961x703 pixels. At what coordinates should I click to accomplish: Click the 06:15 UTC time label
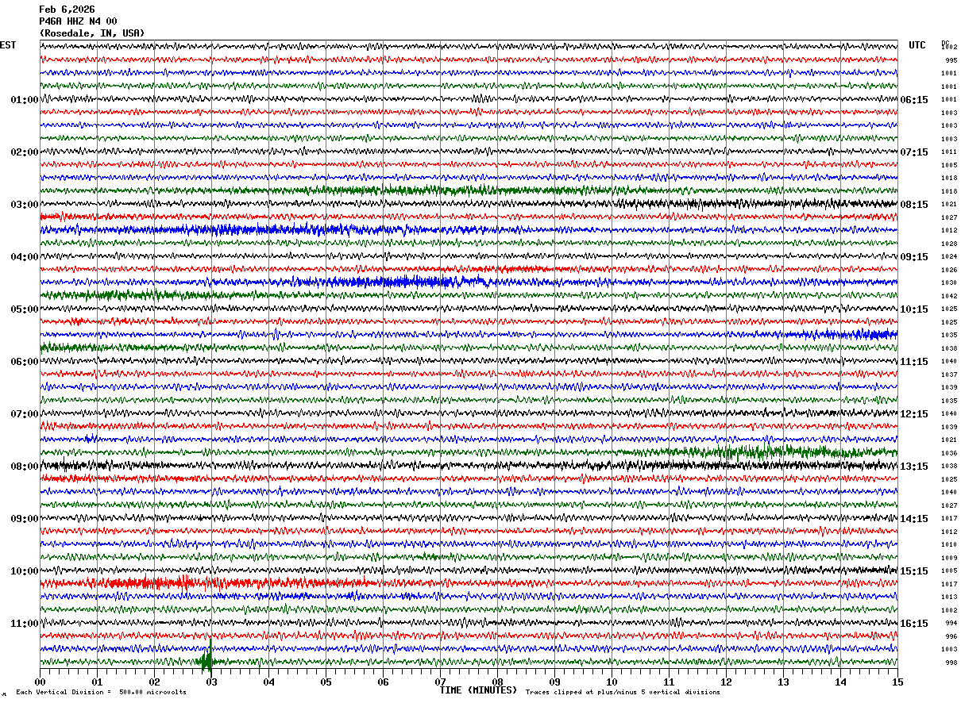(x=915, y=100)
